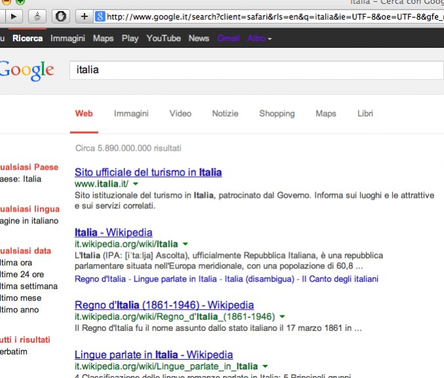Click the Google search box containing italia
Viewport: 444px width, 378px height.
(256, 70)
